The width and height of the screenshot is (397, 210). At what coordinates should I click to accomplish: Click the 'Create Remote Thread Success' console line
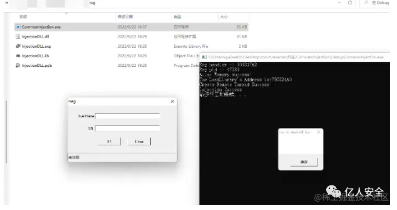pos(235,84)
